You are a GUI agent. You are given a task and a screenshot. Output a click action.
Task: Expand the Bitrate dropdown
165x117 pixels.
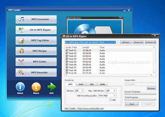pos(82,91)
